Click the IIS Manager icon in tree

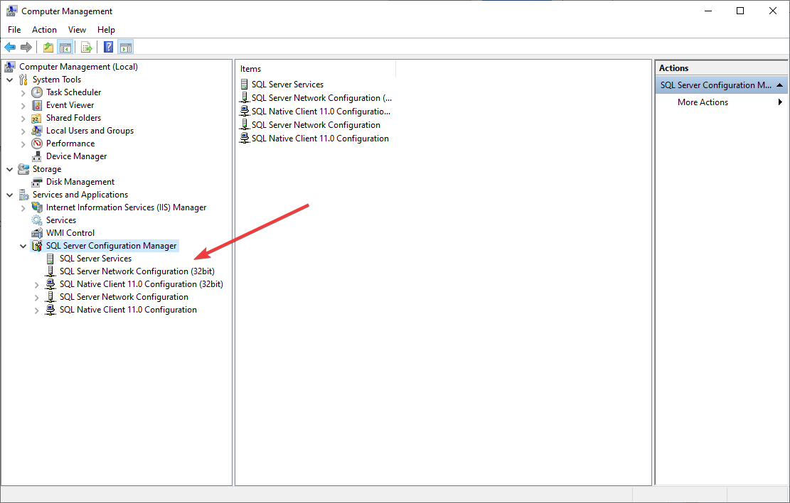37,207
